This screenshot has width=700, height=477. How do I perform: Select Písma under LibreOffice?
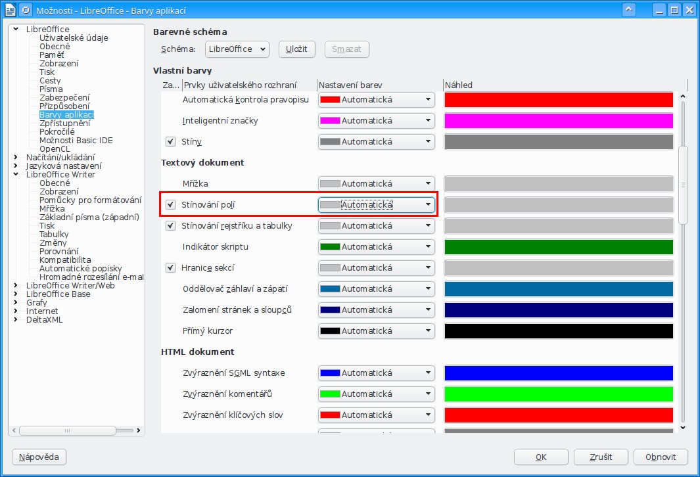[51, 89]
